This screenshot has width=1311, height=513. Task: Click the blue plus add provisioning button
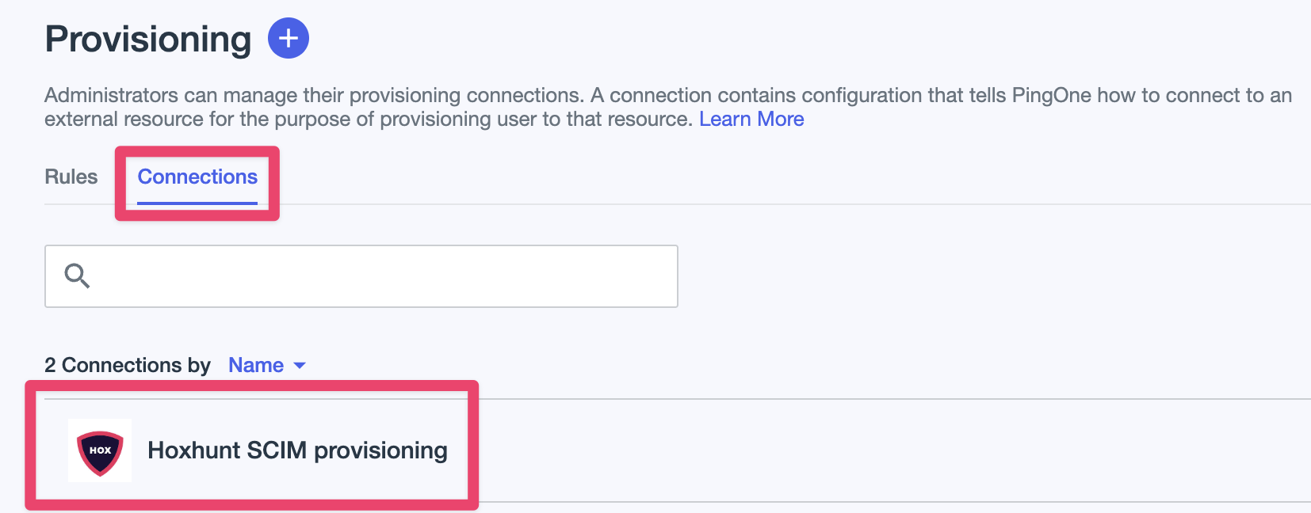pyautogui.click(x=289, y=38)
